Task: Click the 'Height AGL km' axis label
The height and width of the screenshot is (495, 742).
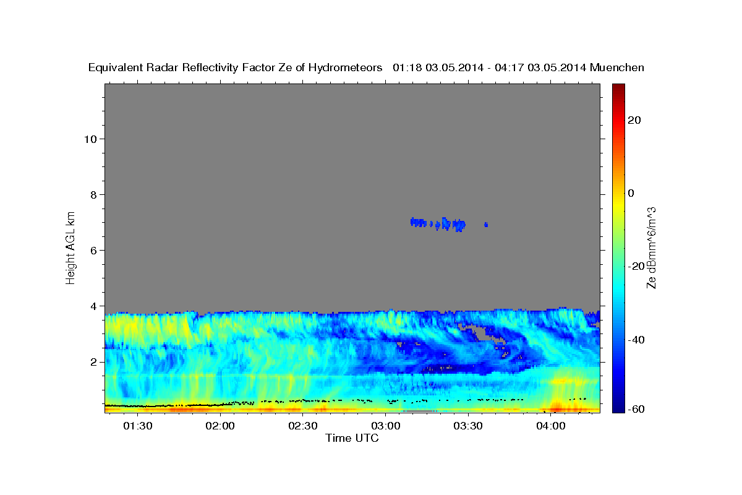Action: click(x=71, y=247)
